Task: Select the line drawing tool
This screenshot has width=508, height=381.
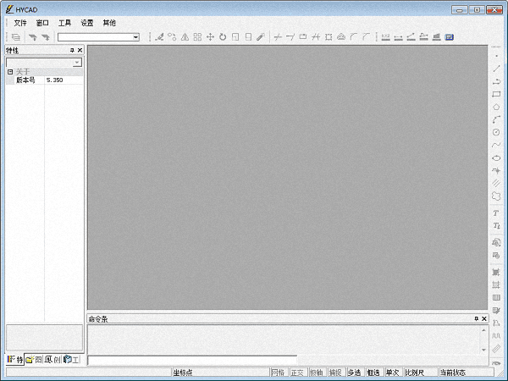Action: [496, 69]
